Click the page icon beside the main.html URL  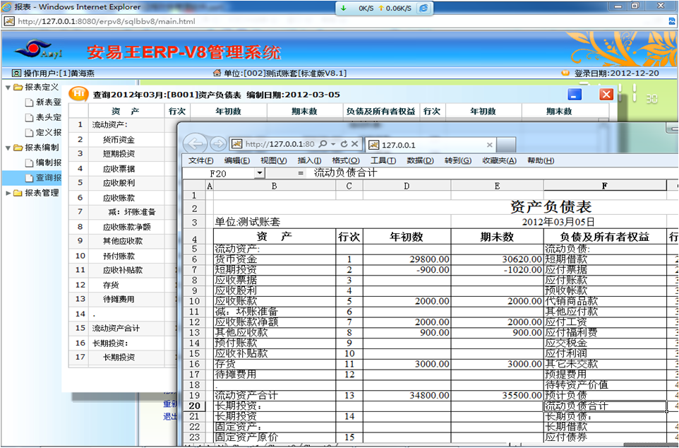[9, 21]
